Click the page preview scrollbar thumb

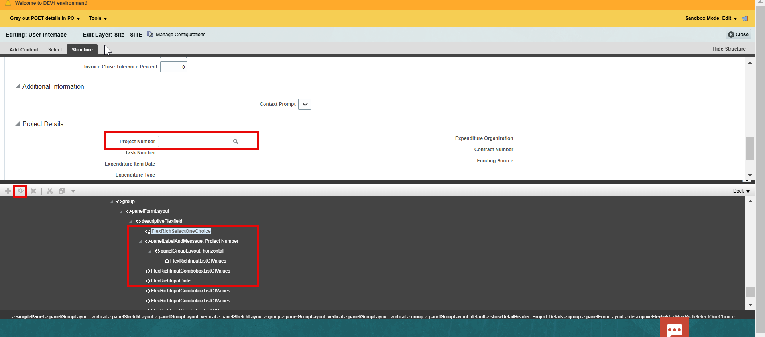(x=750, y=149)
